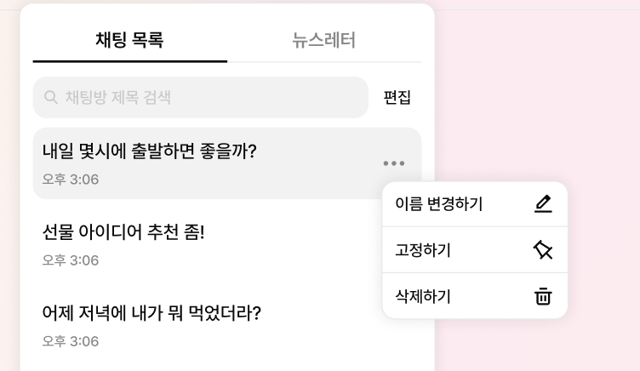Open the chat 내일 몇시에 출발하면 좋을까?
This screenshot has width=640, height=371.
tap(227, 163)
